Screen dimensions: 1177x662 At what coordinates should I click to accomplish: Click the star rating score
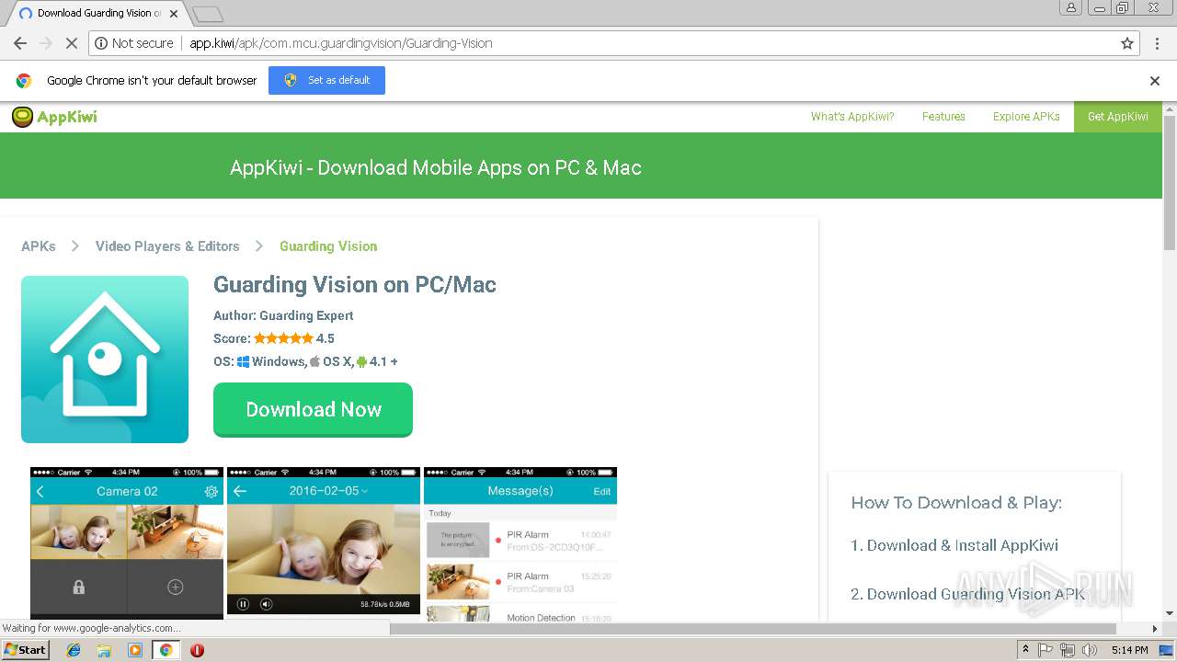pyautogui.click(x=284, y=338)
